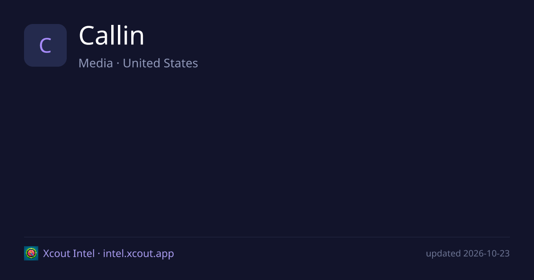This screenshot has height=280, width=534.
Task: Click the word updated in the footer
Action: [x=443, y=253]
